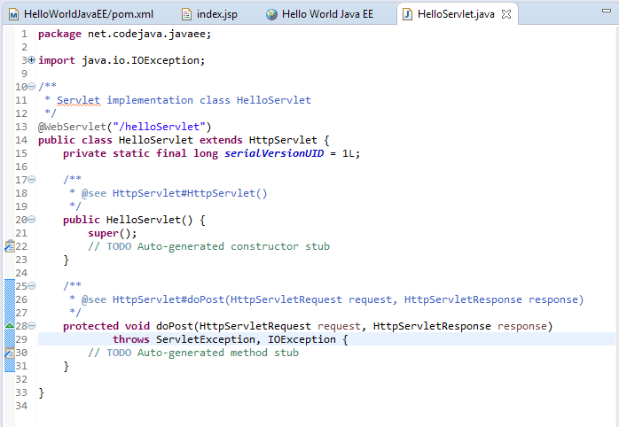Collapse the class Javadoc comment at line 10
Screen dimensions: 619x427
pyautogui.click(x=32, y=86)
